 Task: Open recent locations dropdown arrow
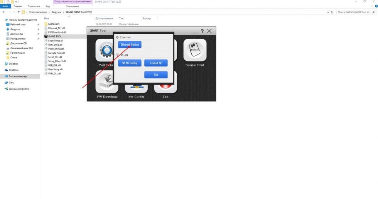coord(14,12)
